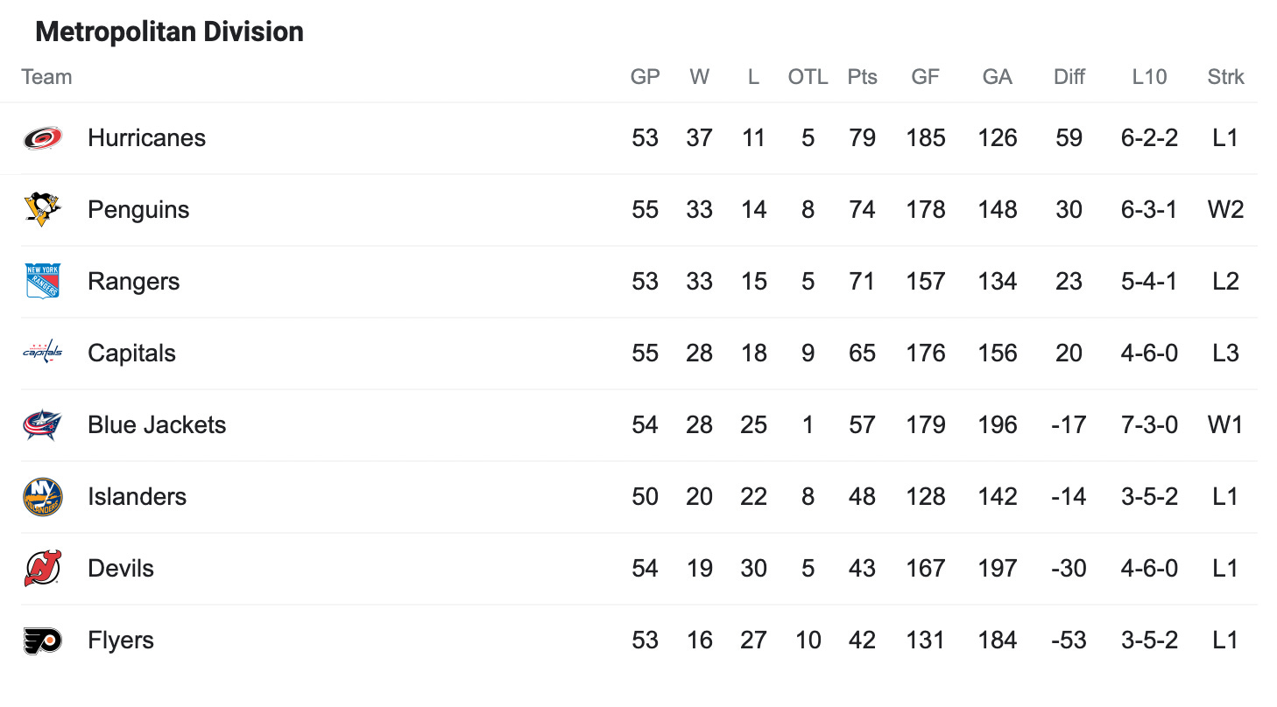Click the Pts column header
Viewport: 1277px width, 707px height.
point(862,77)
